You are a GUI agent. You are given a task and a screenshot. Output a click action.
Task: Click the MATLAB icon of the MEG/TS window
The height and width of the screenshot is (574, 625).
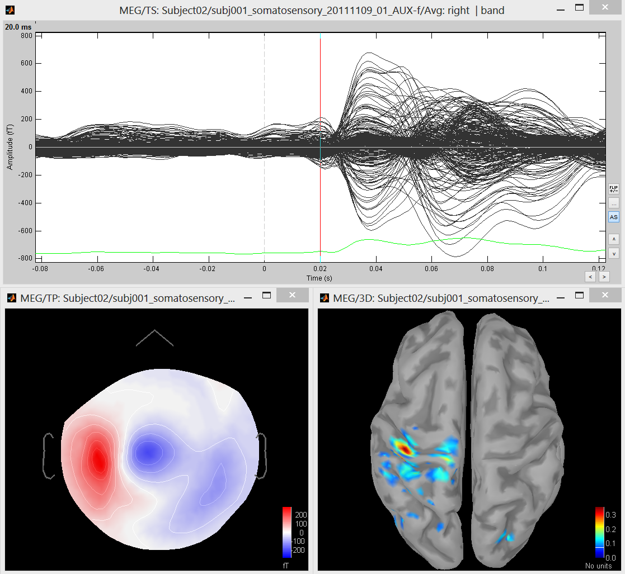[11, 10]
